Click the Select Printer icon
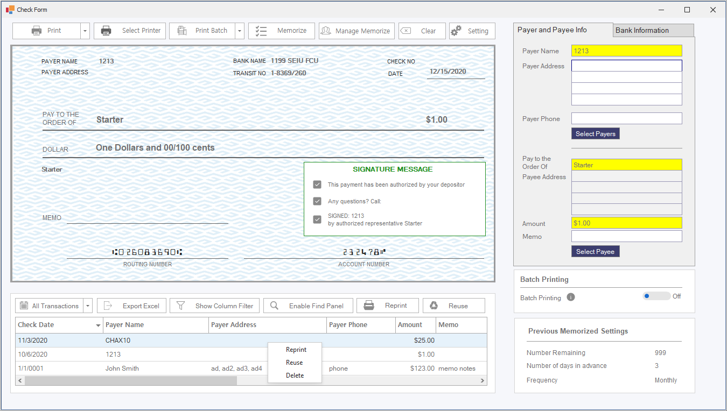 tap(107, 31)
